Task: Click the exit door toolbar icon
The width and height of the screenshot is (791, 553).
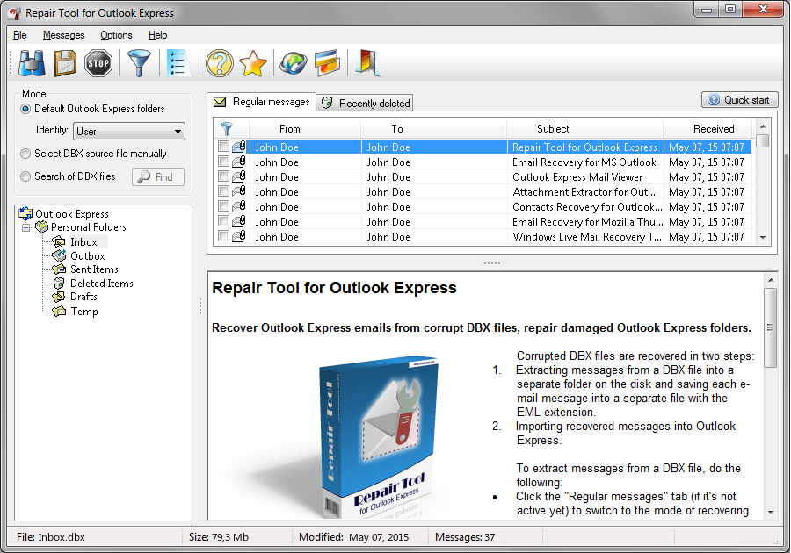Action: coord(367,63)
